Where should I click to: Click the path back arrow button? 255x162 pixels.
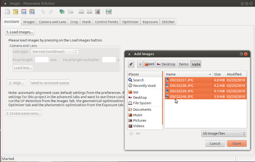coord(140,64)
